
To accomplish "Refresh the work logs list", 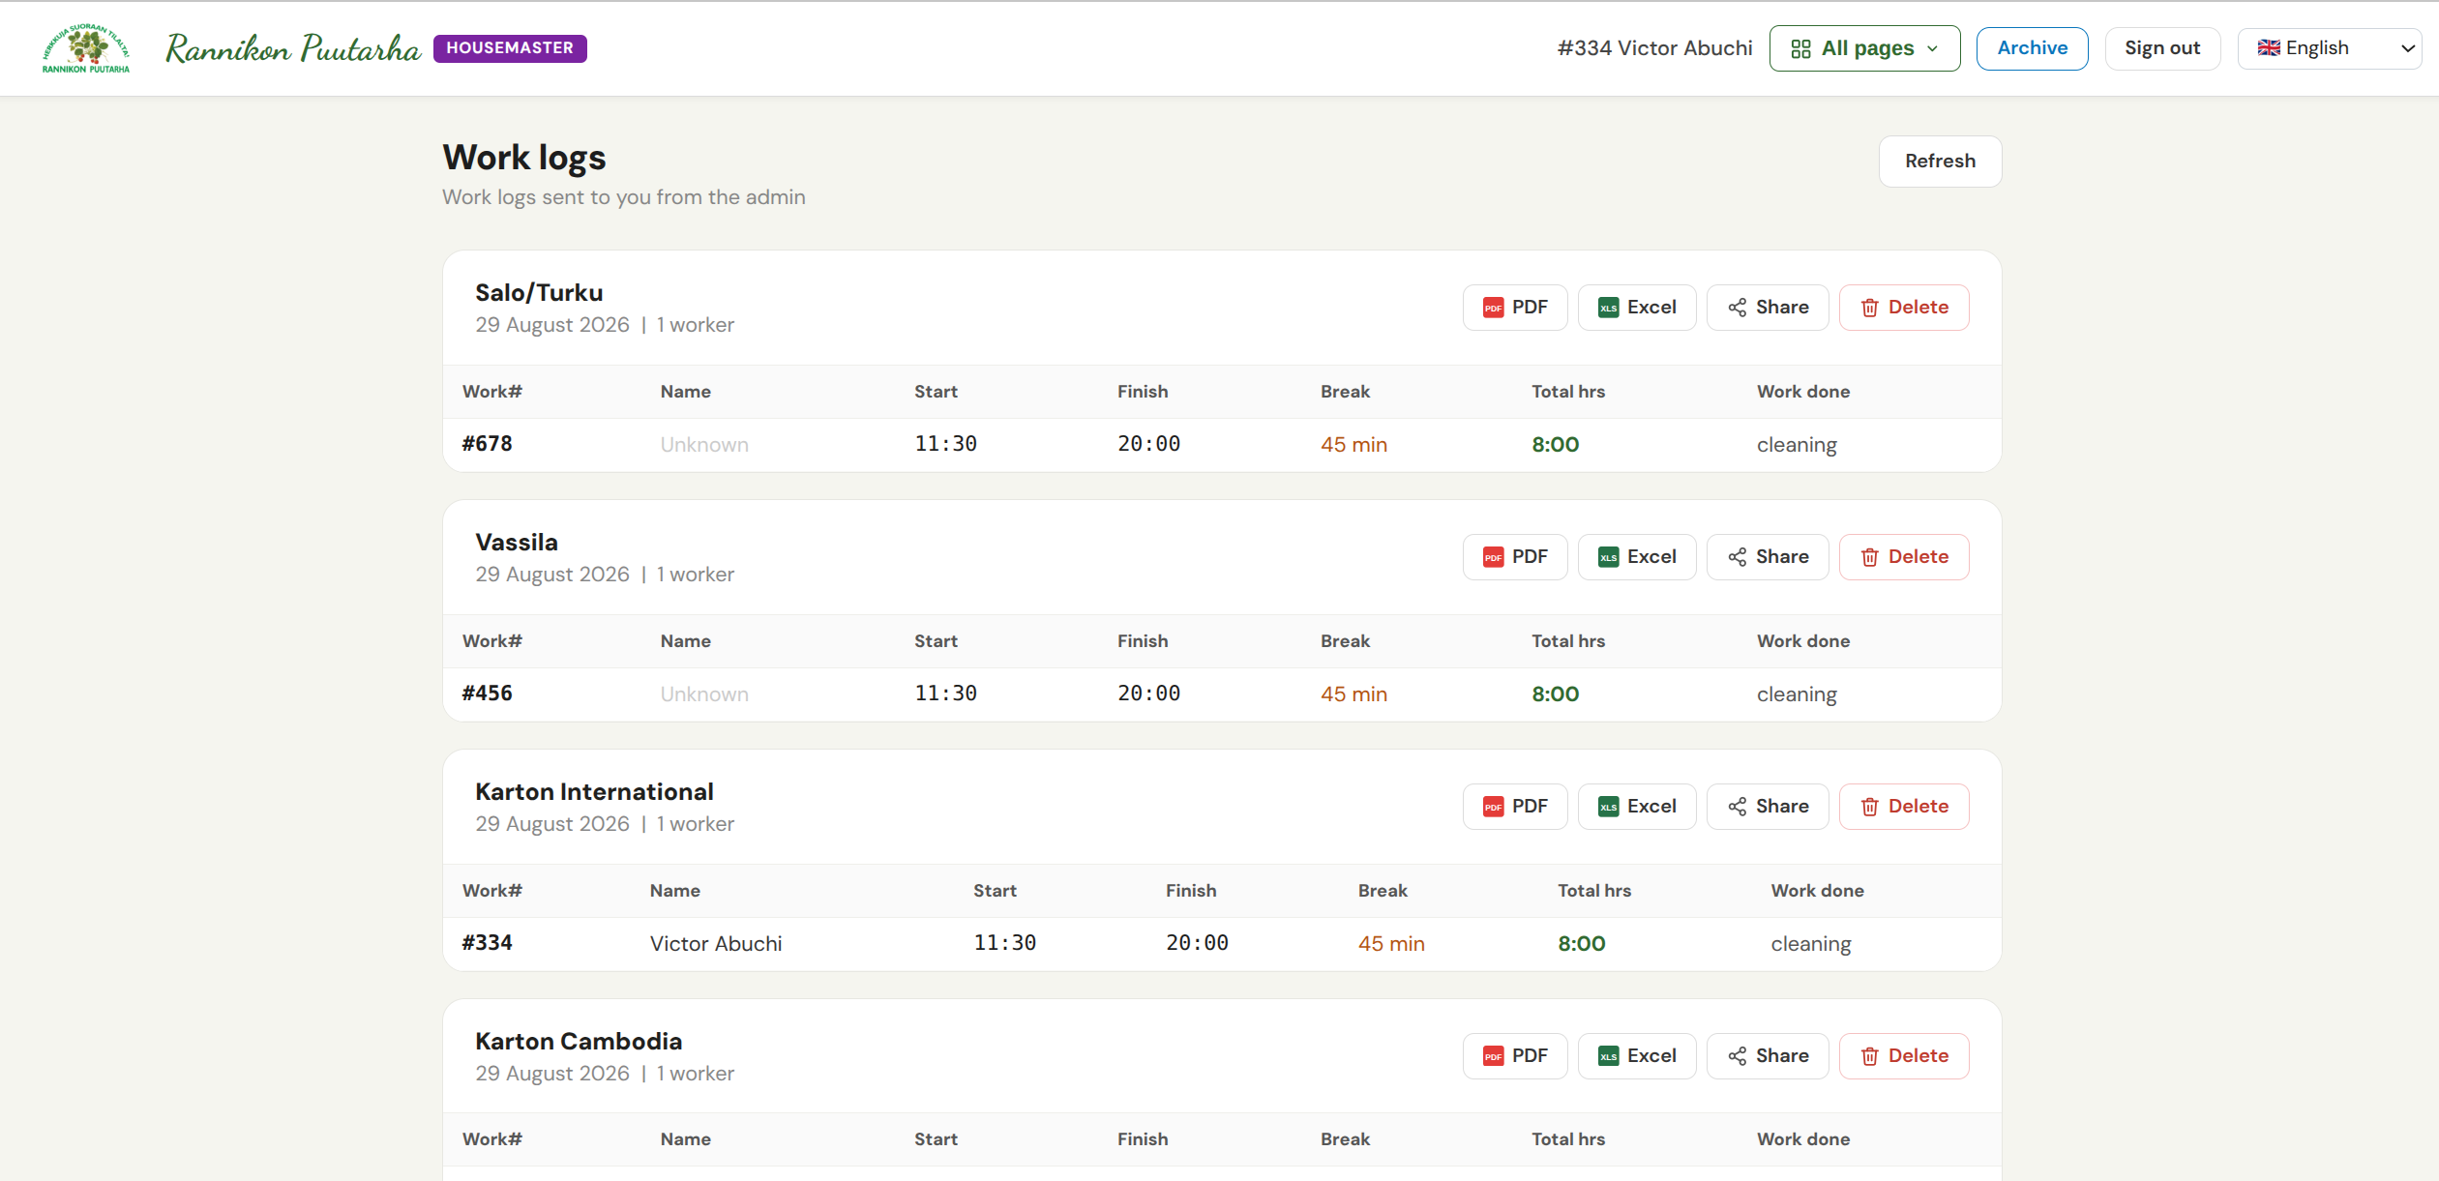I will point(1940,162).
